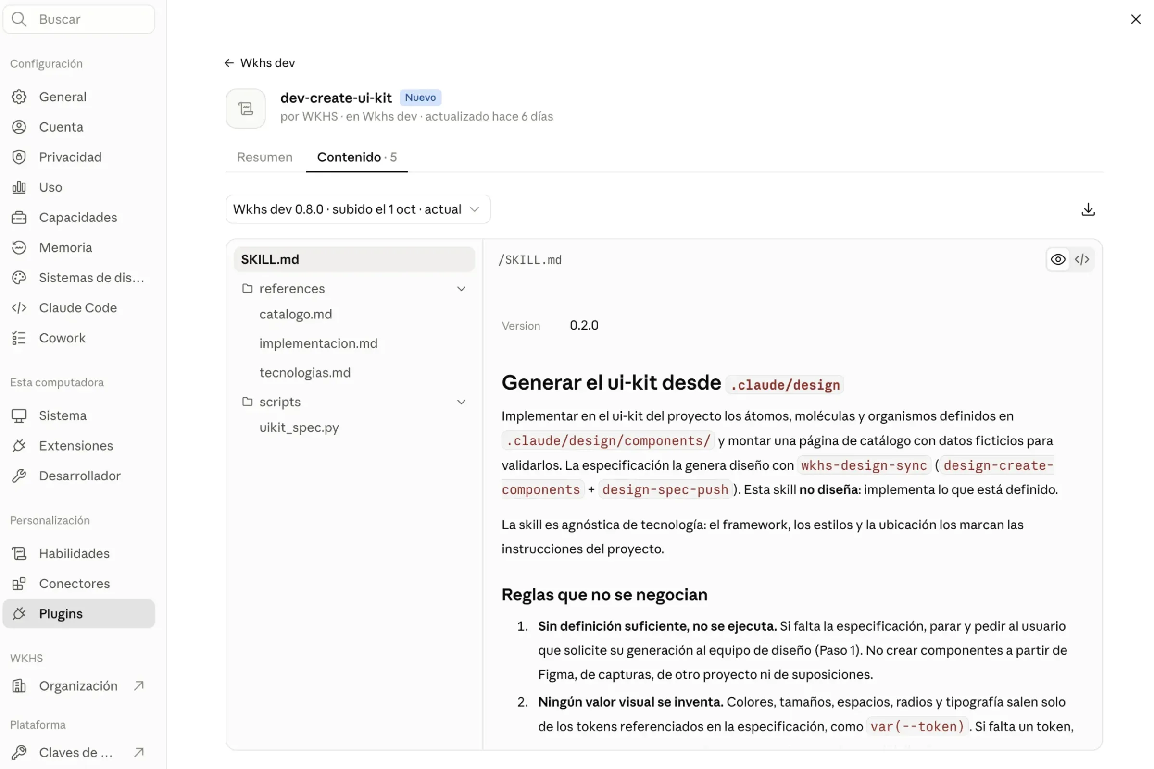
Task: Open the Capacidades section icon
Action: (x=19, y=217)
